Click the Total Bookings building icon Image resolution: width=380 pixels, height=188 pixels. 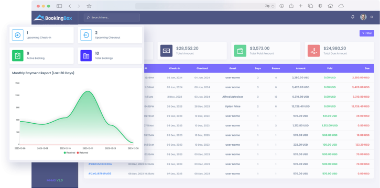(86, 55)
